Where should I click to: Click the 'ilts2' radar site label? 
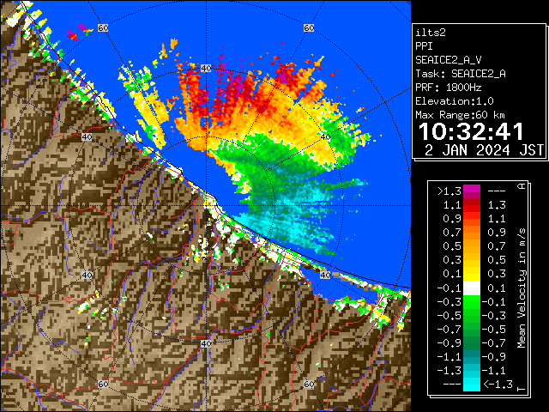point(431,33)
